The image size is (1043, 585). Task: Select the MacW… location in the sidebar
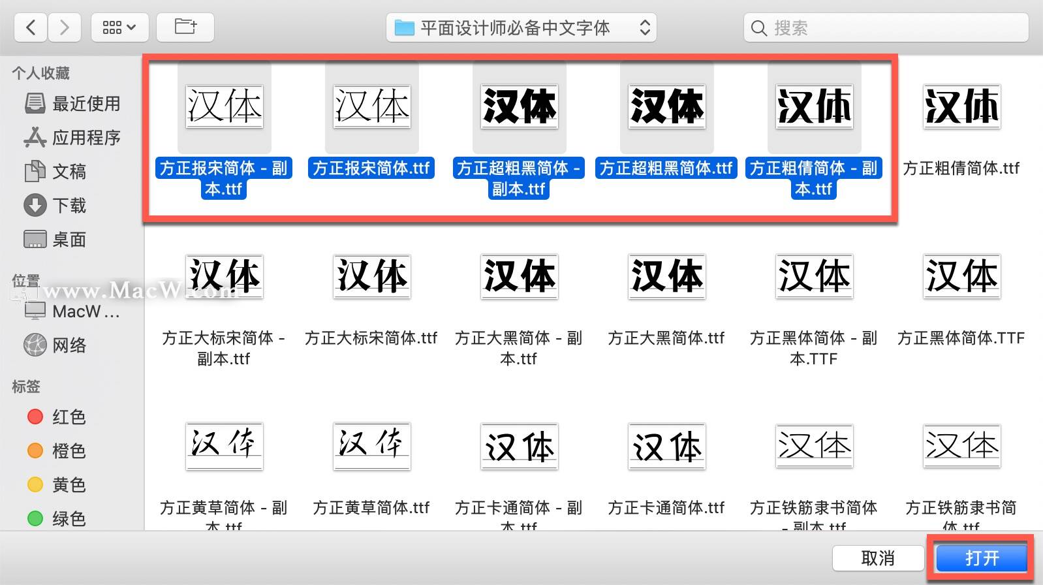(72, 311)
